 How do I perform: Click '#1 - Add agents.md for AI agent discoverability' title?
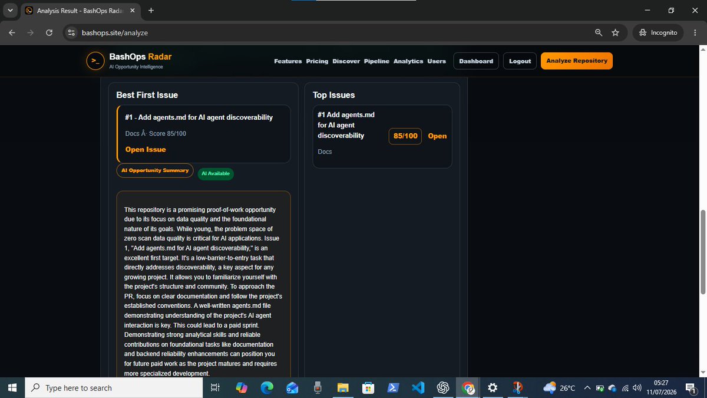pos(199,117)
